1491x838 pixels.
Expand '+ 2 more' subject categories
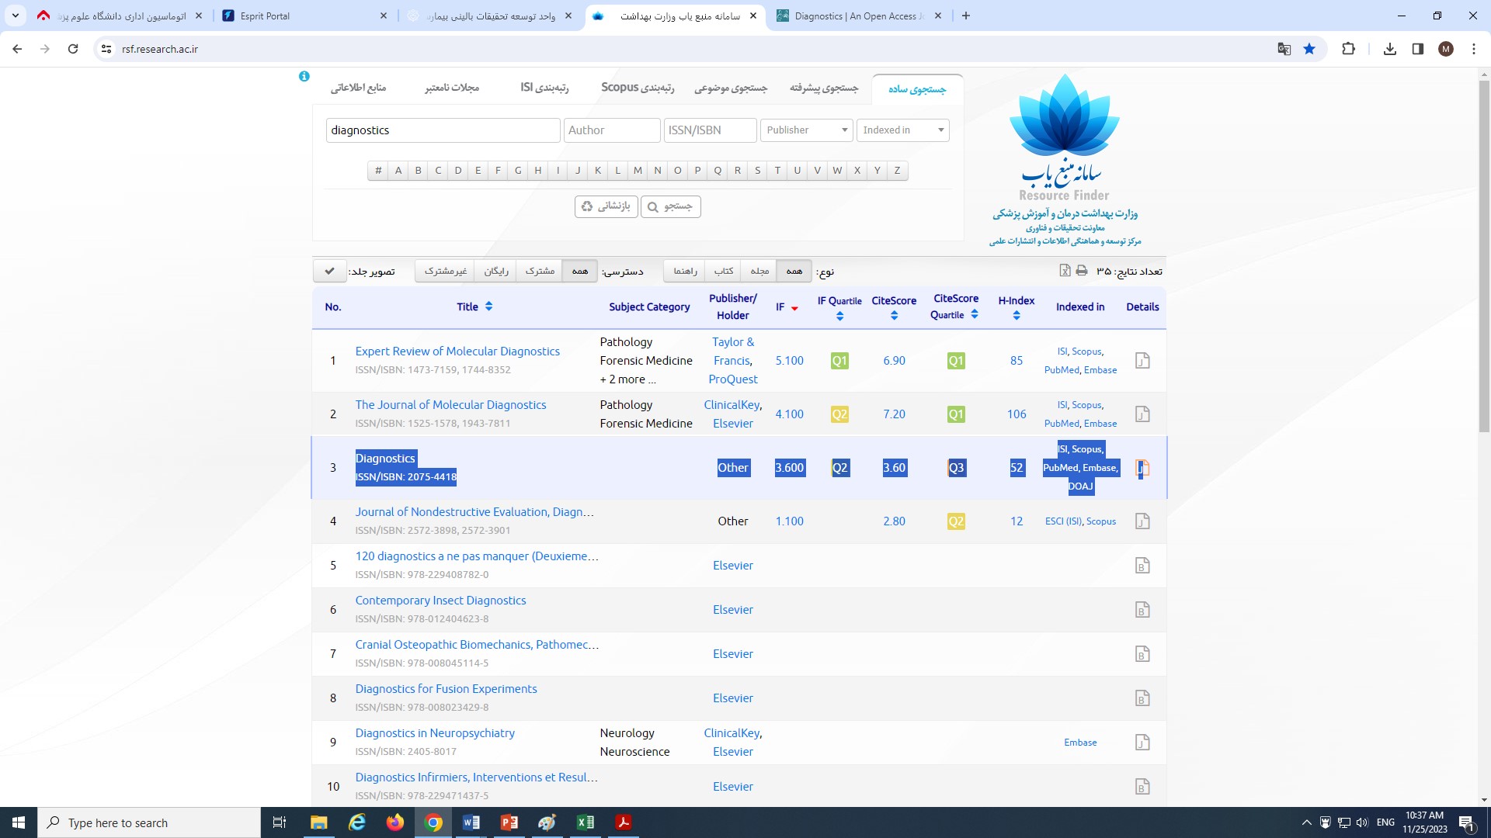628,379
